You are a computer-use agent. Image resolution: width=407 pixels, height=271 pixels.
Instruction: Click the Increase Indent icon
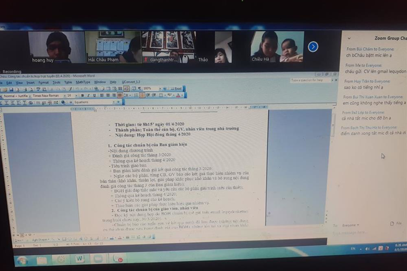[x=154, y=95]
